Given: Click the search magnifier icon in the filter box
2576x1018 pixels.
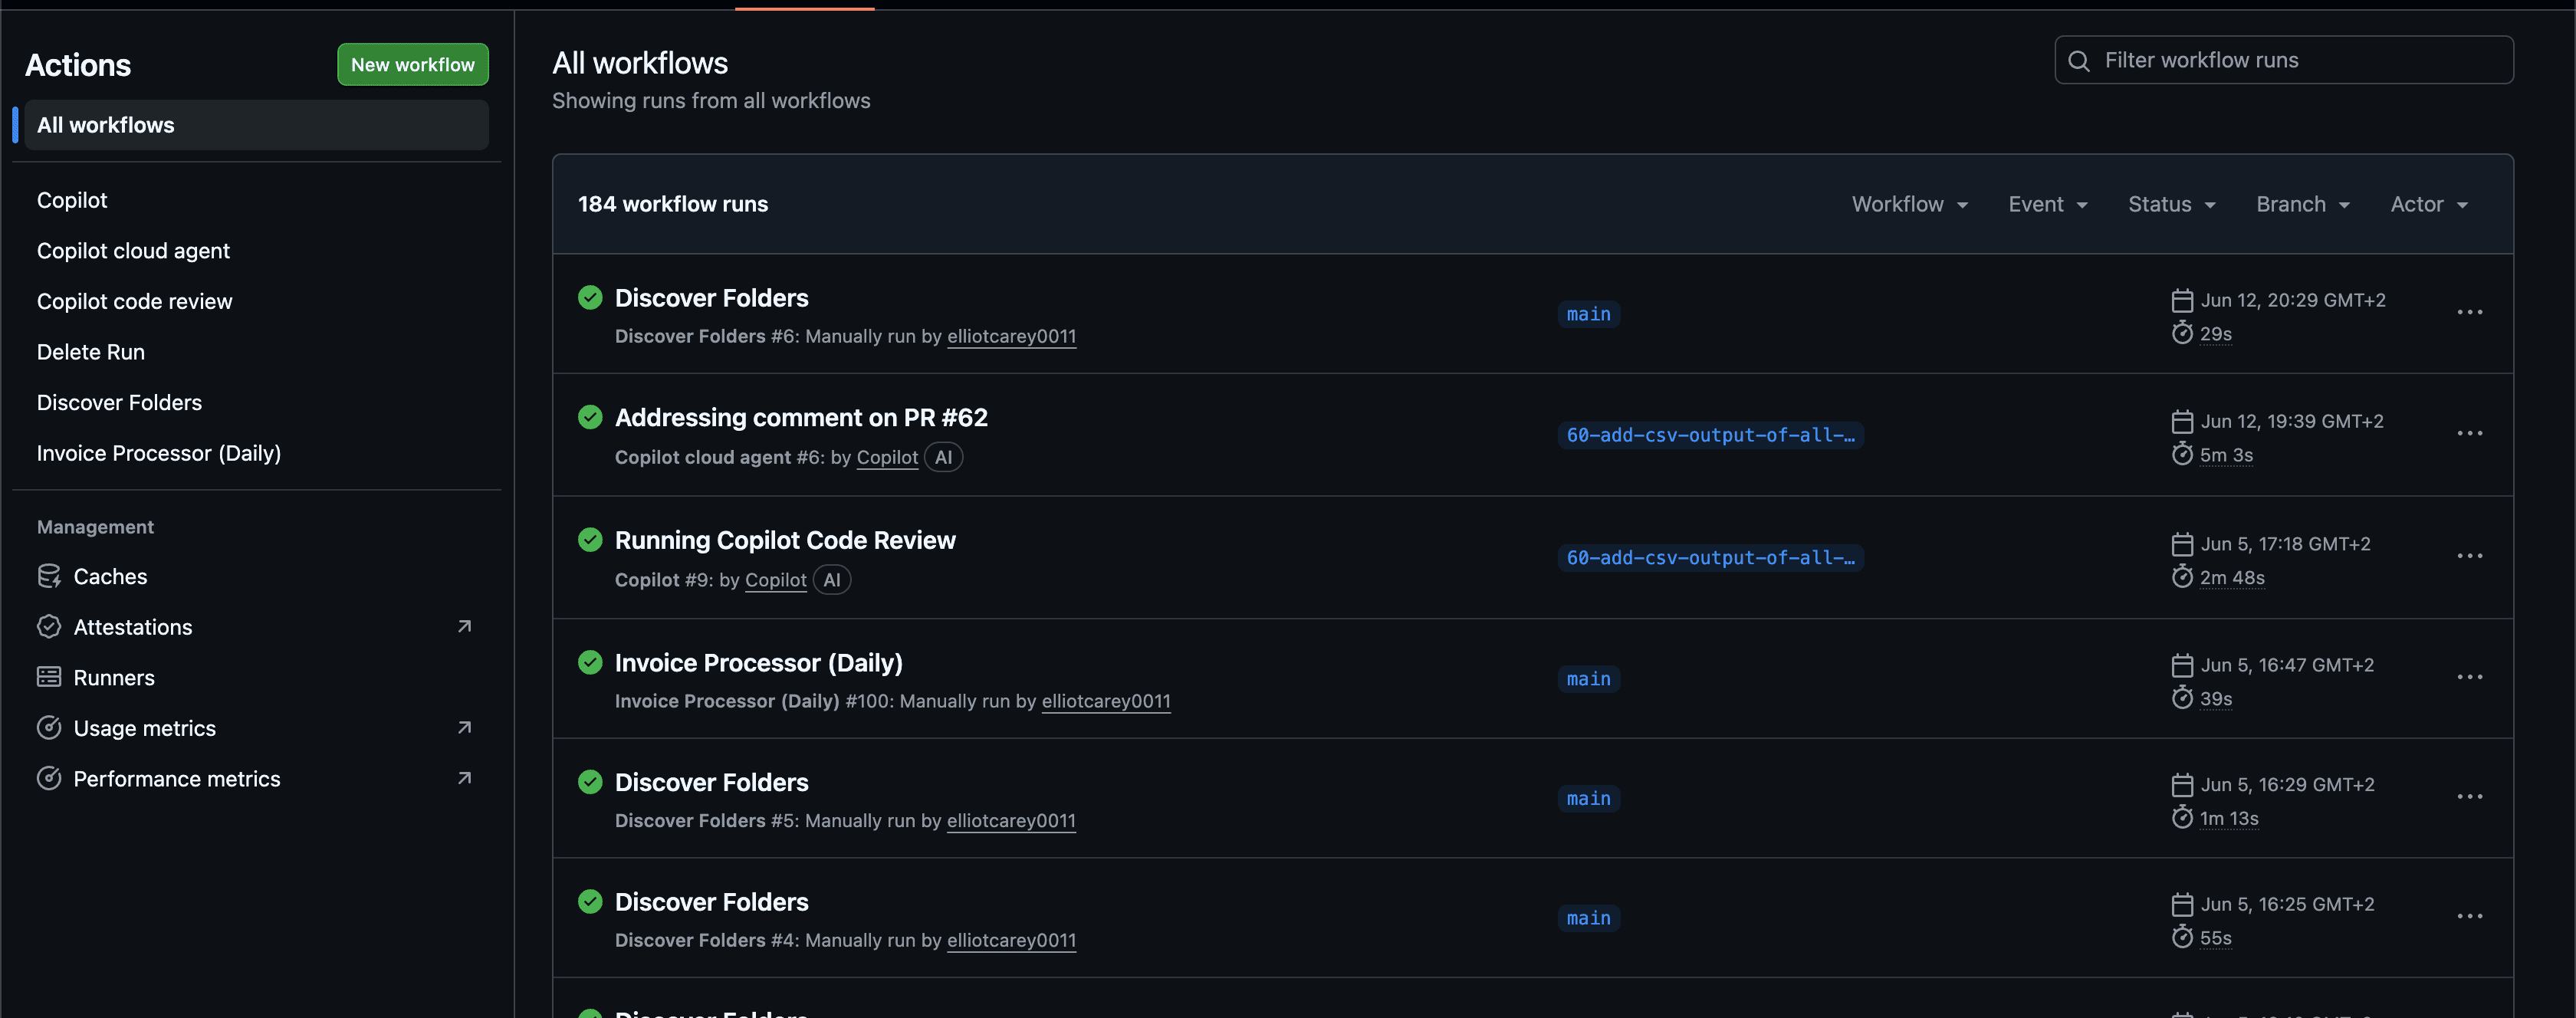Looking at the screenshot, I should 2079,61.
